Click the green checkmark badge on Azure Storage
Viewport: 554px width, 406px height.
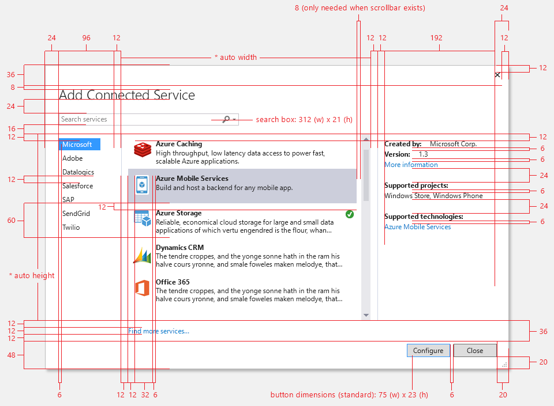click(x=350, y=214)
